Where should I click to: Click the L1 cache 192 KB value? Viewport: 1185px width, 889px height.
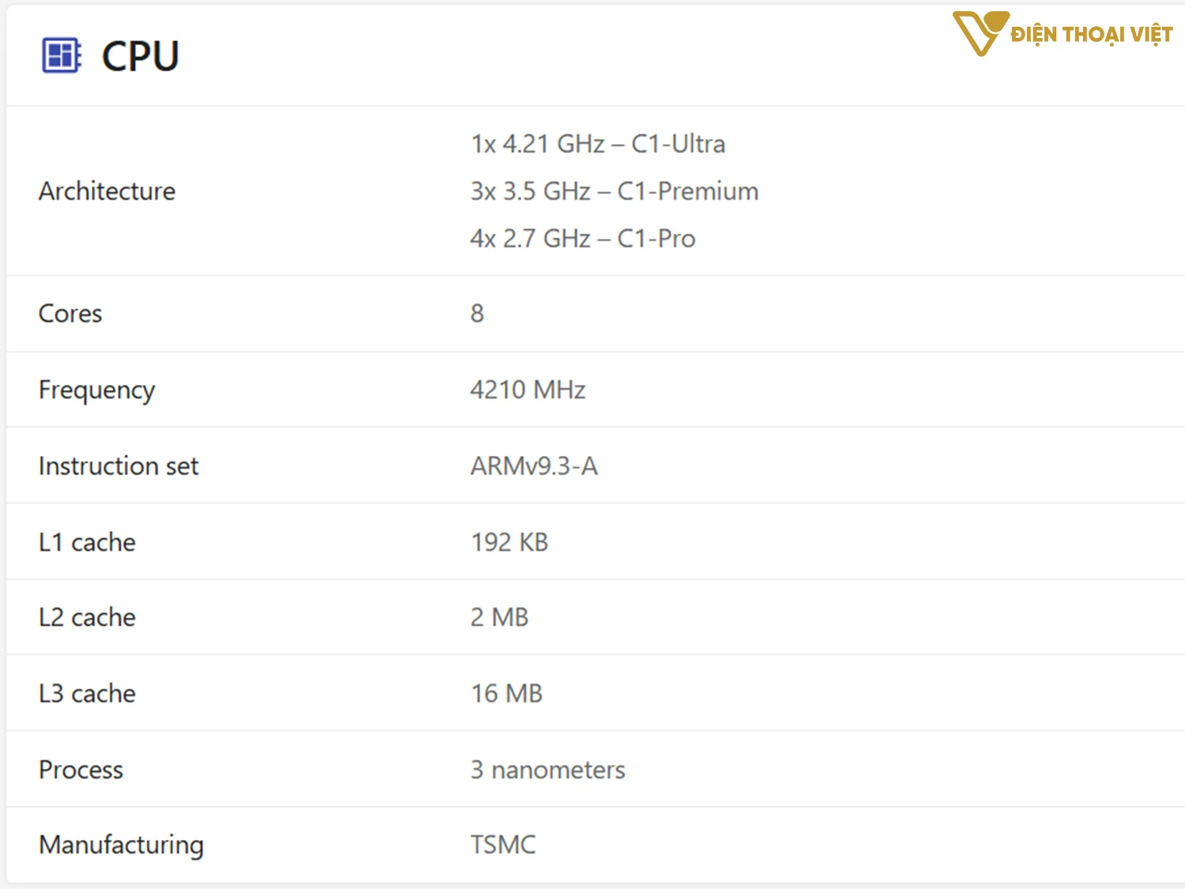coord(510,542)
